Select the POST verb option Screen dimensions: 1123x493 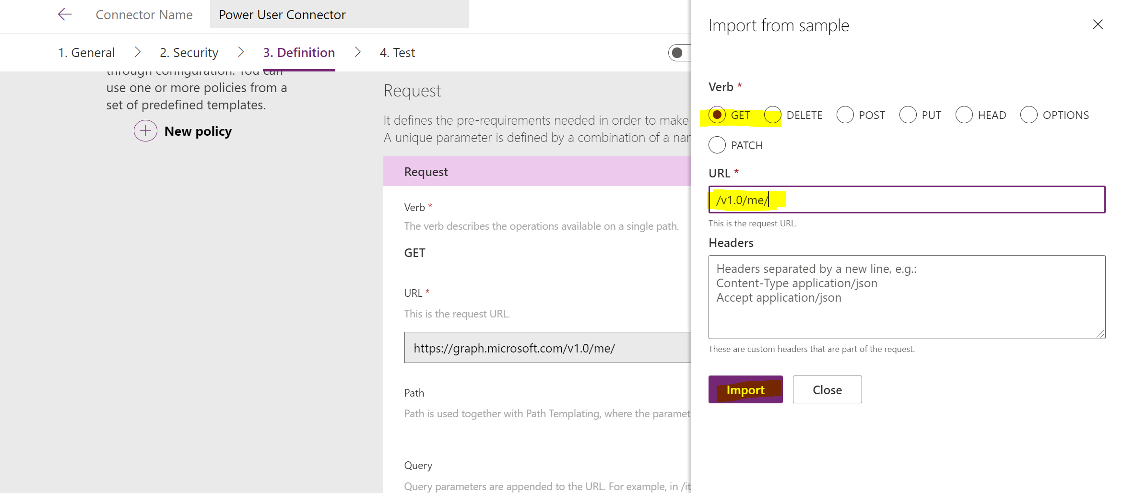click(845, 115)
